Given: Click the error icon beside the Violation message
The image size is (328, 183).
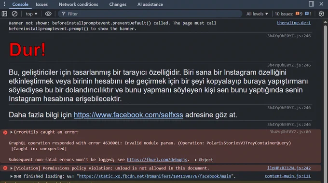Looking at the screenshot, I should point(5,168).
